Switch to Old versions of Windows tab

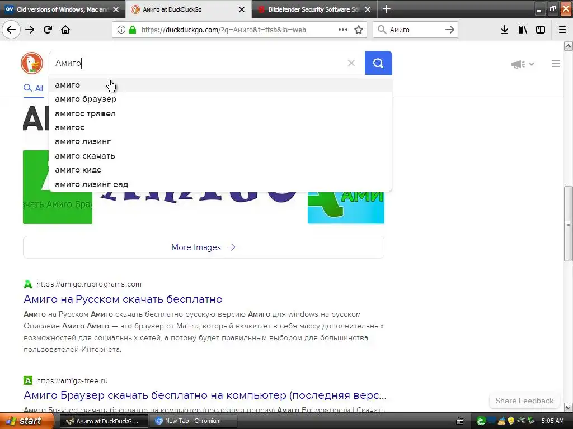click(x=63, y=9)
